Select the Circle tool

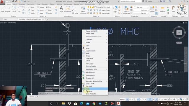(14, 9)
